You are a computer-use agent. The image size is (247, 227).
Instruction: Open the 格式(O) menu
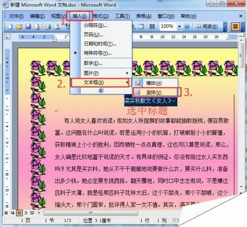click(x=101, y=16)
